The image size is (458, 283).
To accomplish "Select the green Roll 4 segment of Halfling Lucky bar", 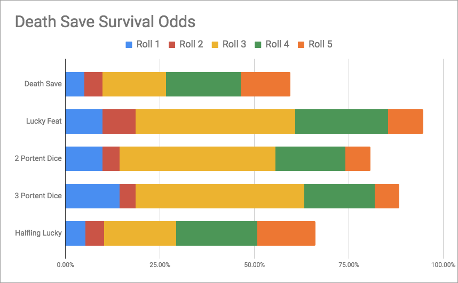I will point(217,233).
